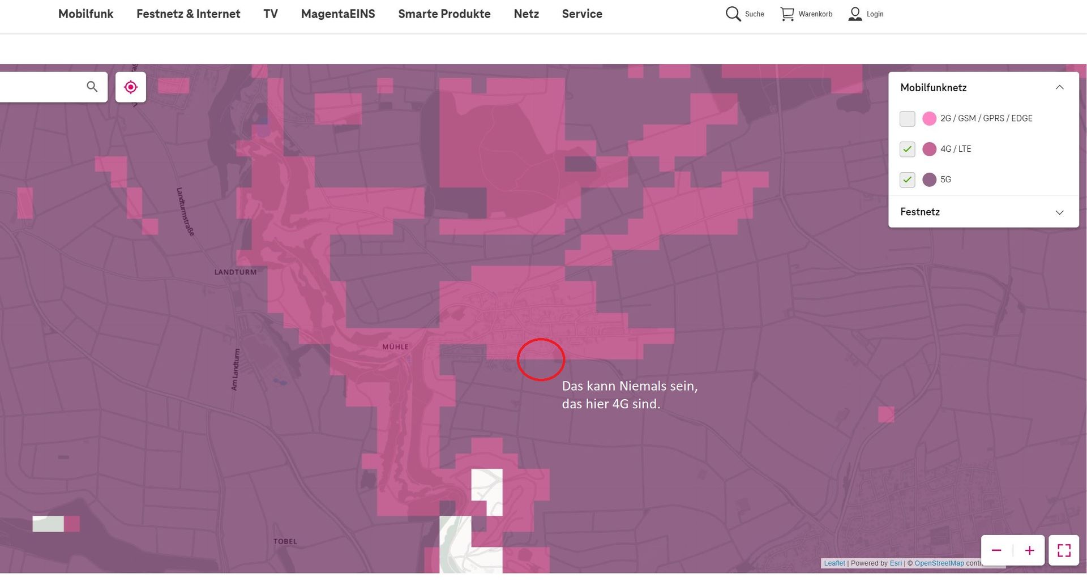The width and height of the screenshot is (1087, 582).
Task: Click the Festnetz section heading
Action: point(920,212)
